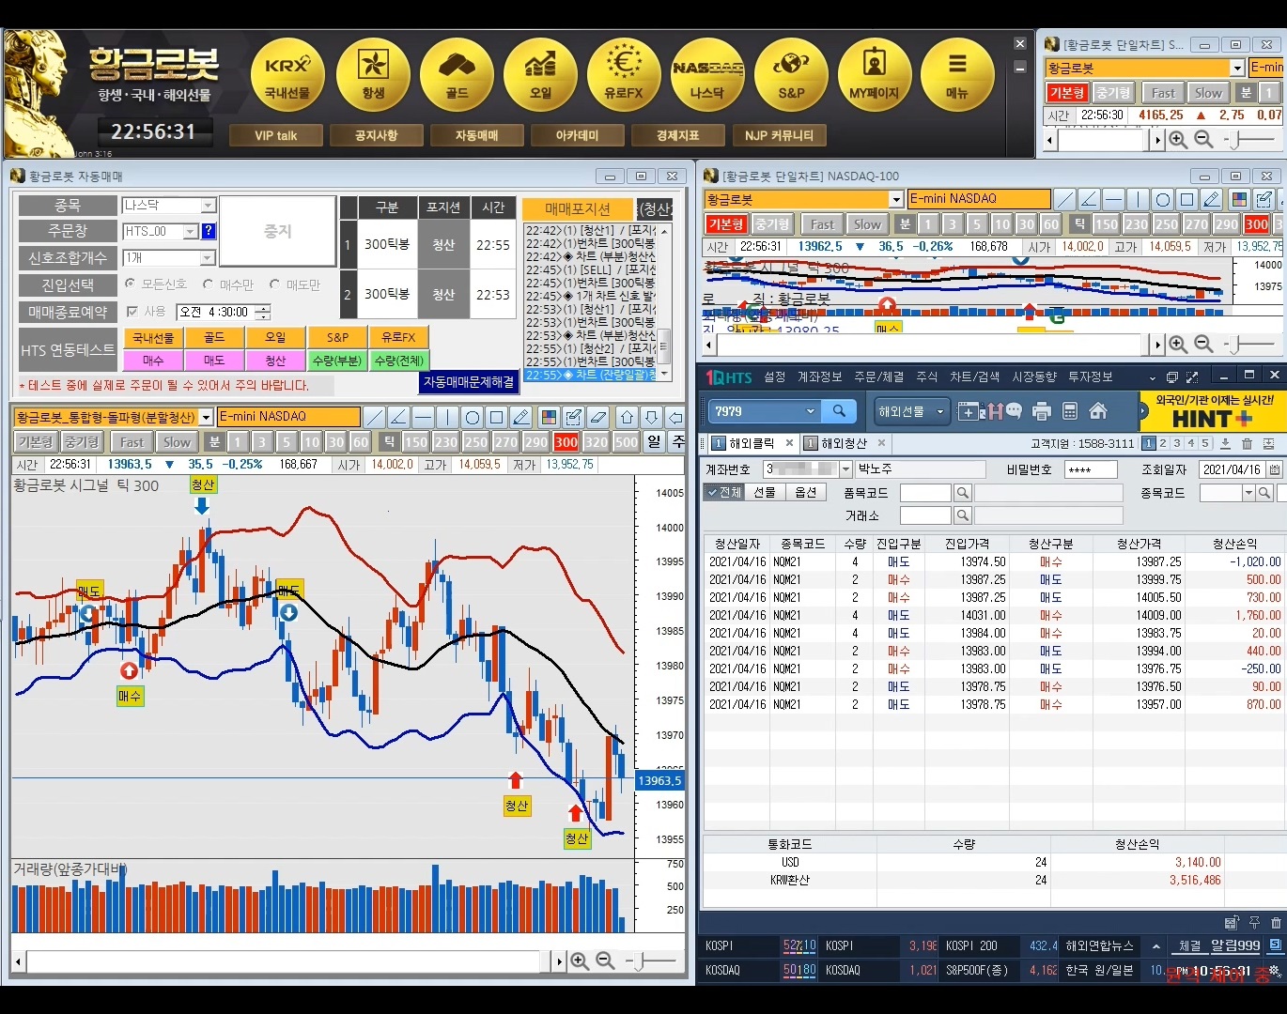Viewport: 1287px width, 1014px height.
Task: Open 해외선물 dropdown in HTS toolbar
Action: point(910,411)
